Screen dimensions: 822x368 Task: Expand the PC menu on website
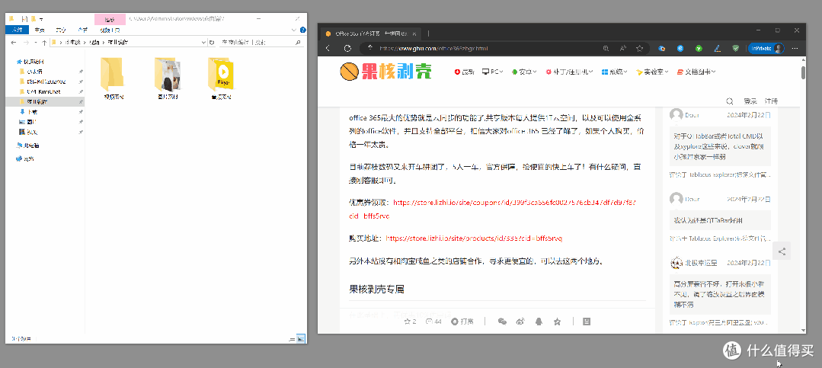(492, 72)
